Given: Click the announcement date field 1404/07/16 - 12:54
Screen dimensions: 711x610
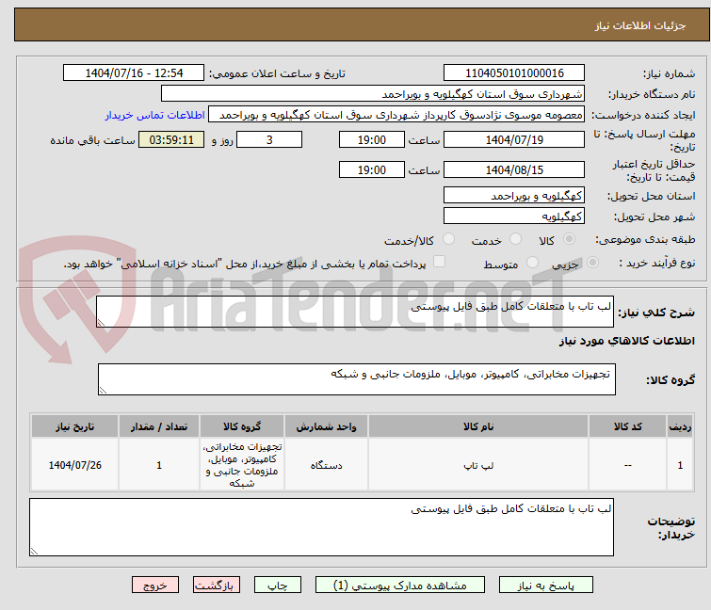Looking at the screenshot, I should [134, 73].
